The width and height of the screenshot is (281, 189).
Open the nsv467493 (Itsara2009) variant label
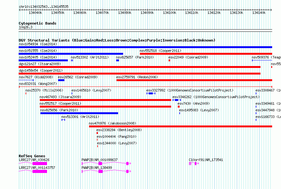click(x=60, y=97)
